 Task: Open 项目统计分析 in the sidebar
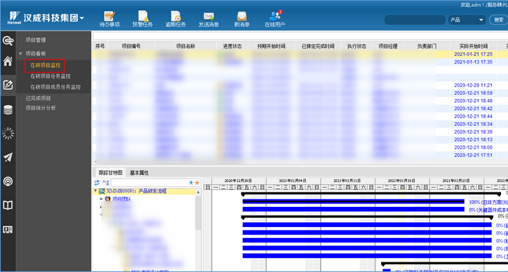click(40, 108)
